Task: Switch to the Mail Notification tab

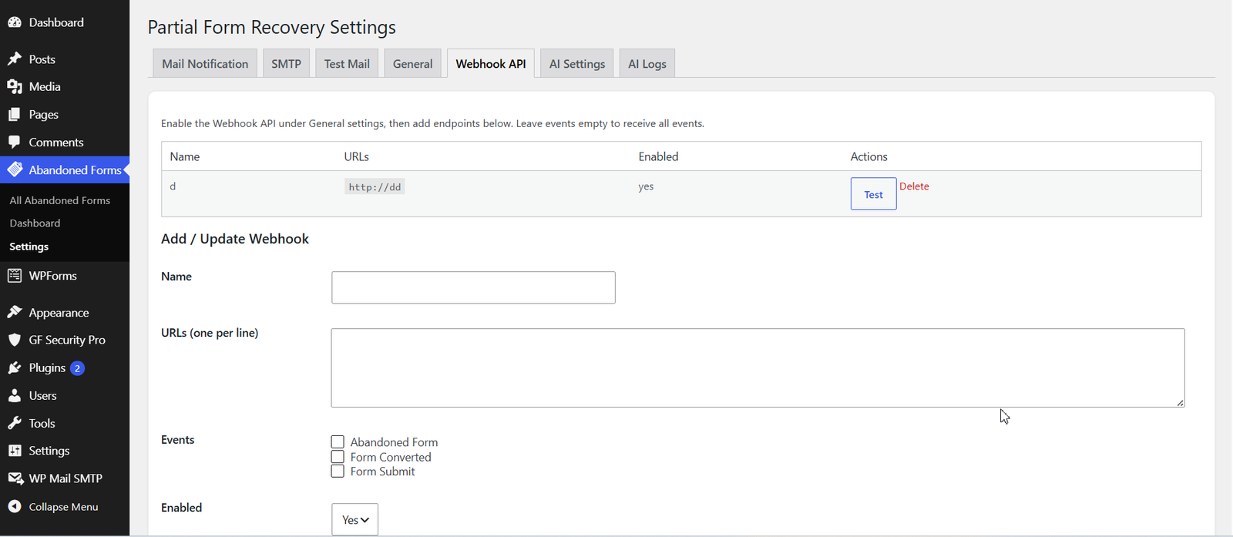Action: [205, 64]
